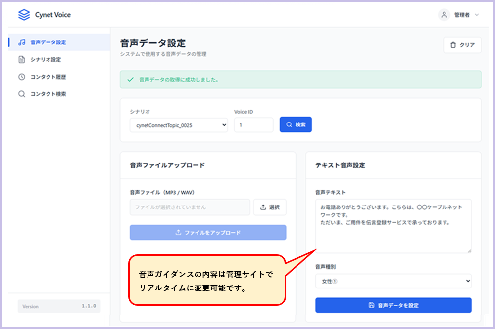Click inside the Voice ID input field
Screen dimensions: 495x329
[253, 125]
